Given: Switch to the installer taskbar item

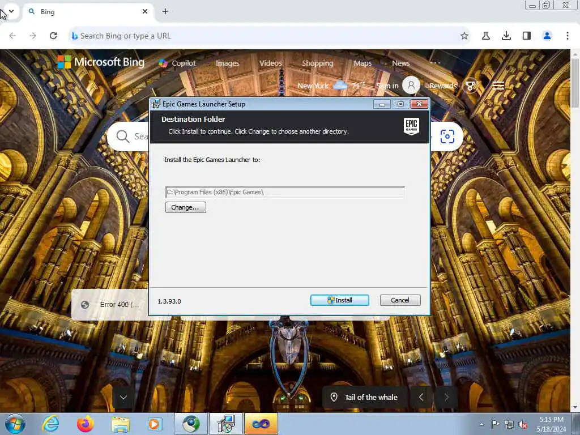Looking at the screenshot, I should point(226,424).
